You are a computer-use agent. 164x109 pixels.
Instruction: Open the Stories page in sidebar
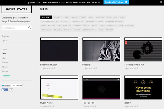5,63
